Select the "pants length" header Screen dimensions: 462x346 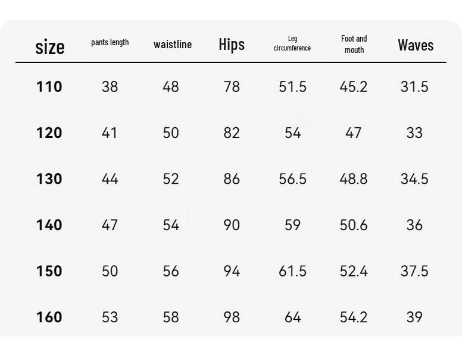coord(110,42)
